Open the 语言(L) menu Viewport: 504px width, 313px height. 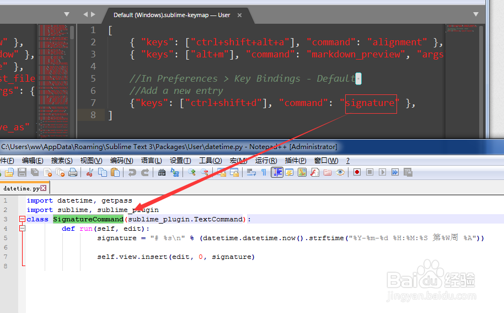tap(152, 161)
